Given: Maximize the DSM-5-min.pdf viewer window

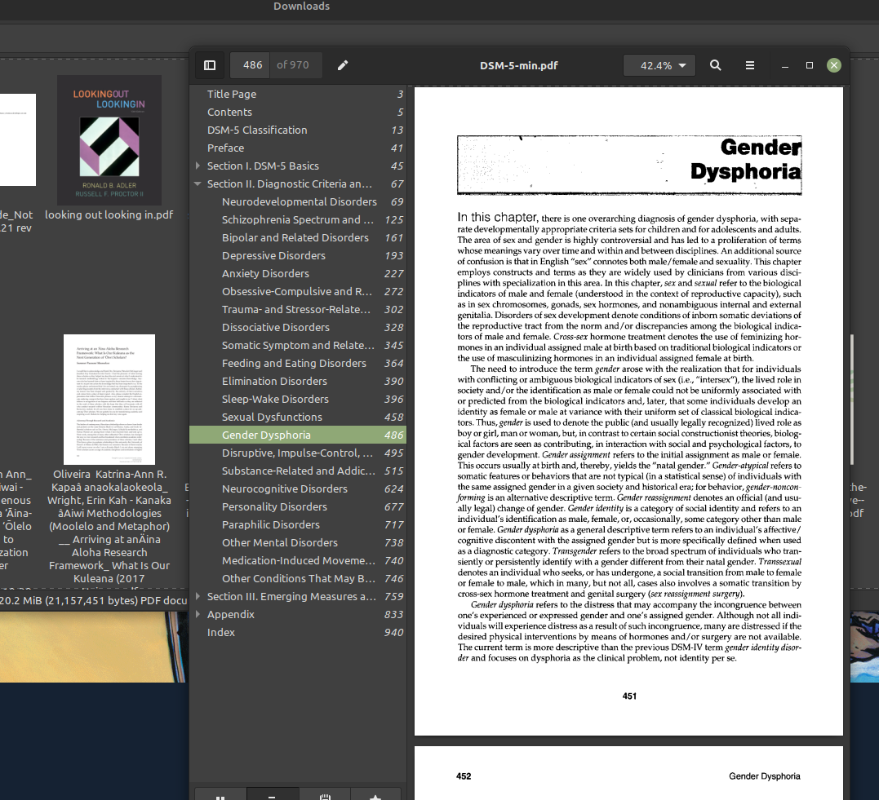Looking at the screenshot, I should pyautogui.click(x=810, y=65).
